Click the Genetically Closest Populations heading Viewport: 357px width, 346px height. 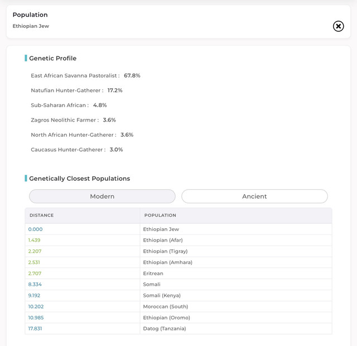tap(80, 179)
